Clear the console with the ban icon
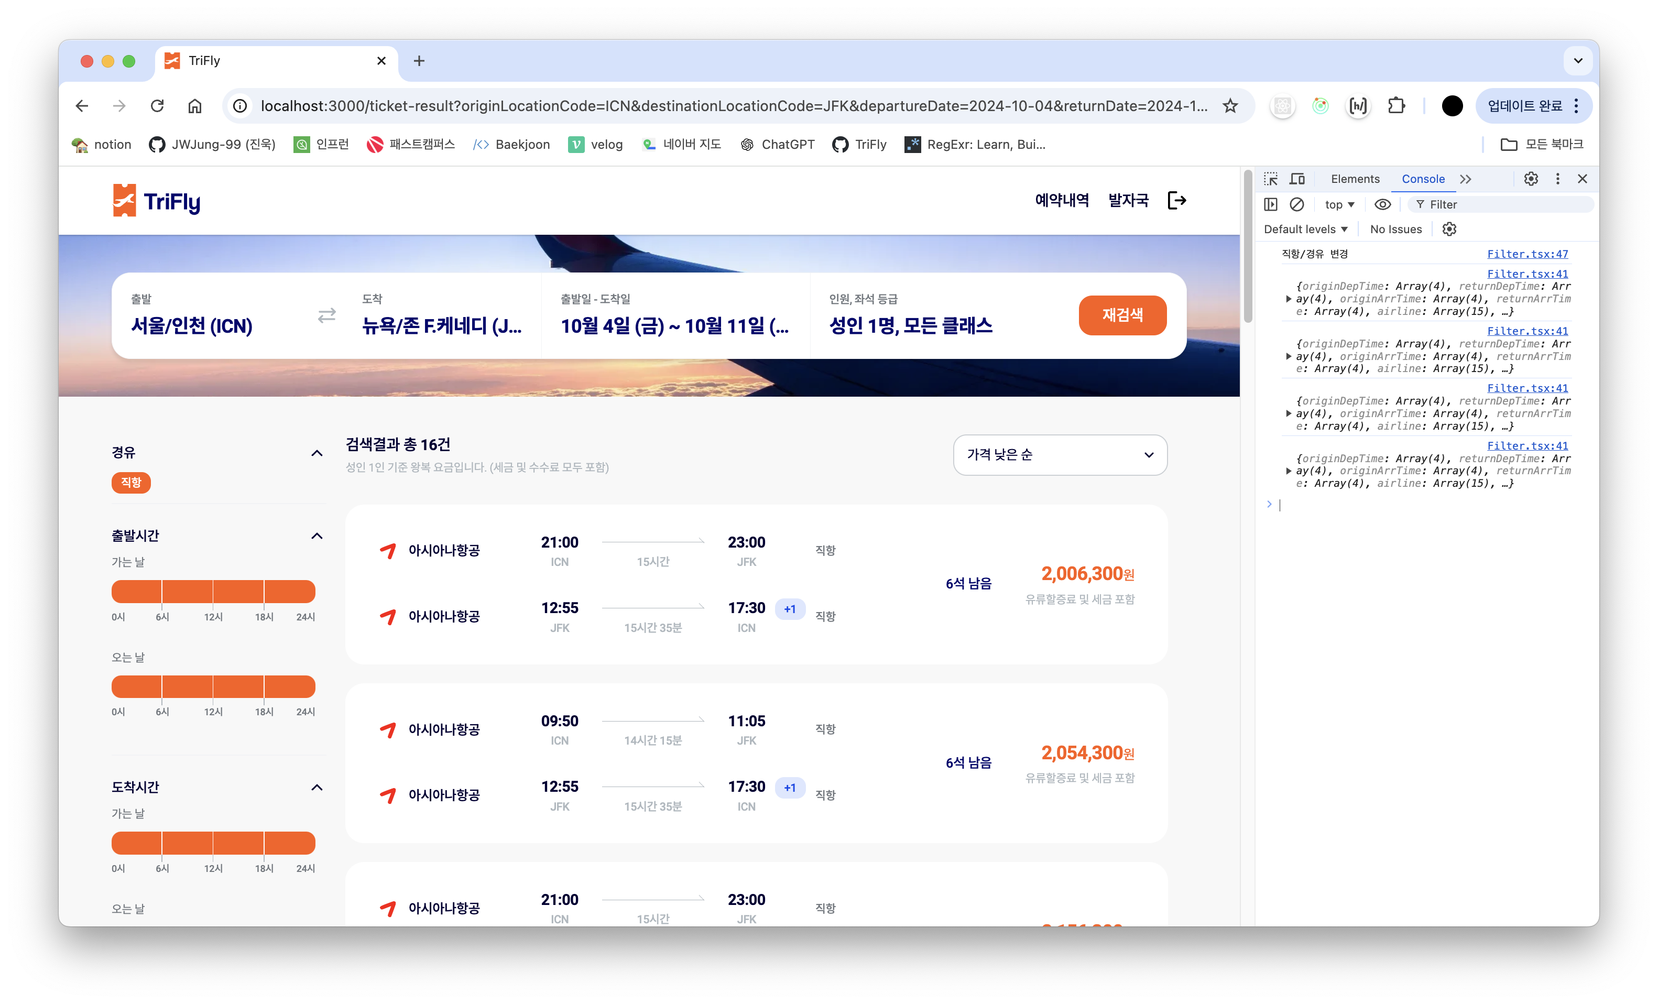This screenshot has width=1658, height=1004. [x=1296, y=204]
